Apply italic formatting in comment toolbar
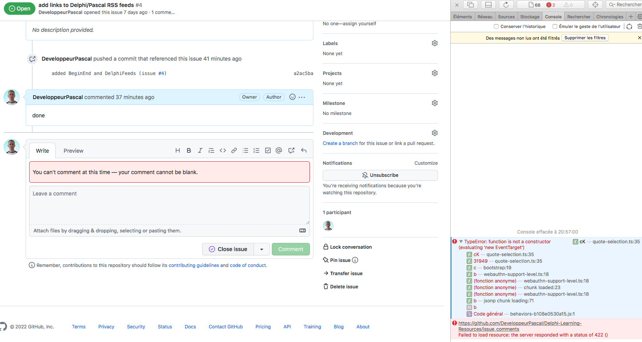This screenshot has width=642, height=342. click(x=200, y=151)
